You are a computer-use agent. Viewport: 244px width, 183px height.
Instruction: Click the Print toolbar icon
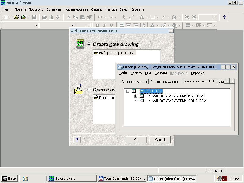point(44,17)
